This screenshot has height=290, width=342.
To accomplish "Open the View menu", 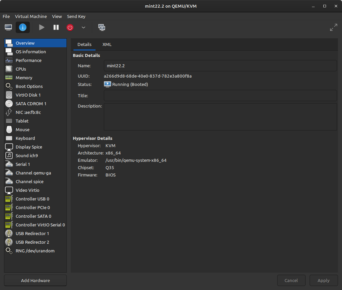I will pos(57,16).
